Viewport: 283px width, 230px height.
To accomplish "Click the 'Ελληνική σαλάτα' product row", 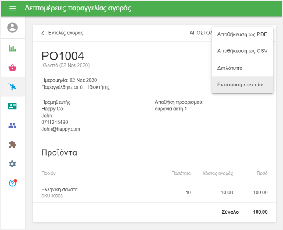I will [x=59, y=190].
